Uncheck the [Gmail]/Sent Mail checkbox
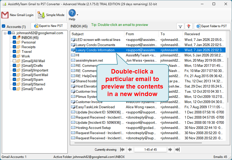 pyautogui.click(x=14, y=75)
